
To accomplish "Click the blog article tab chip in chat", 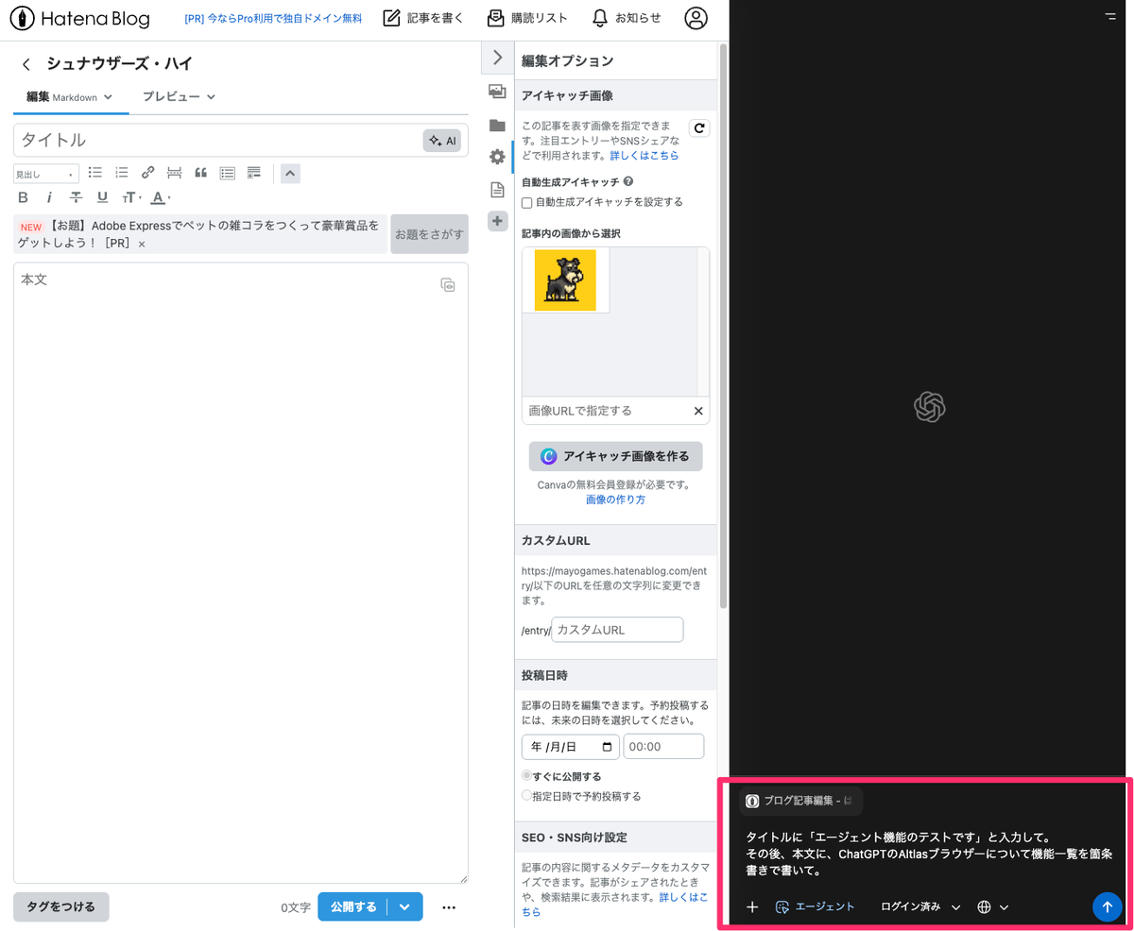I will (801, 801).
